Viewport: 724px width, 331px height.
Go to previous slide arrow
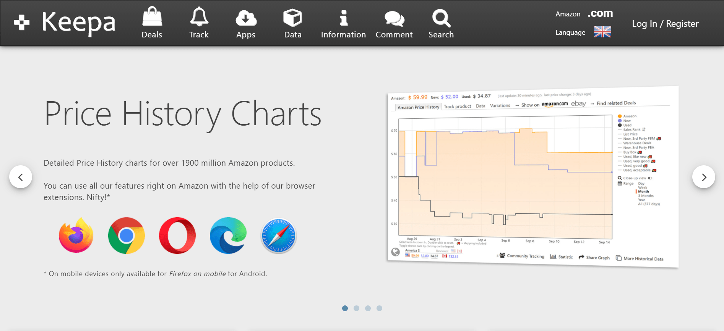21,177
